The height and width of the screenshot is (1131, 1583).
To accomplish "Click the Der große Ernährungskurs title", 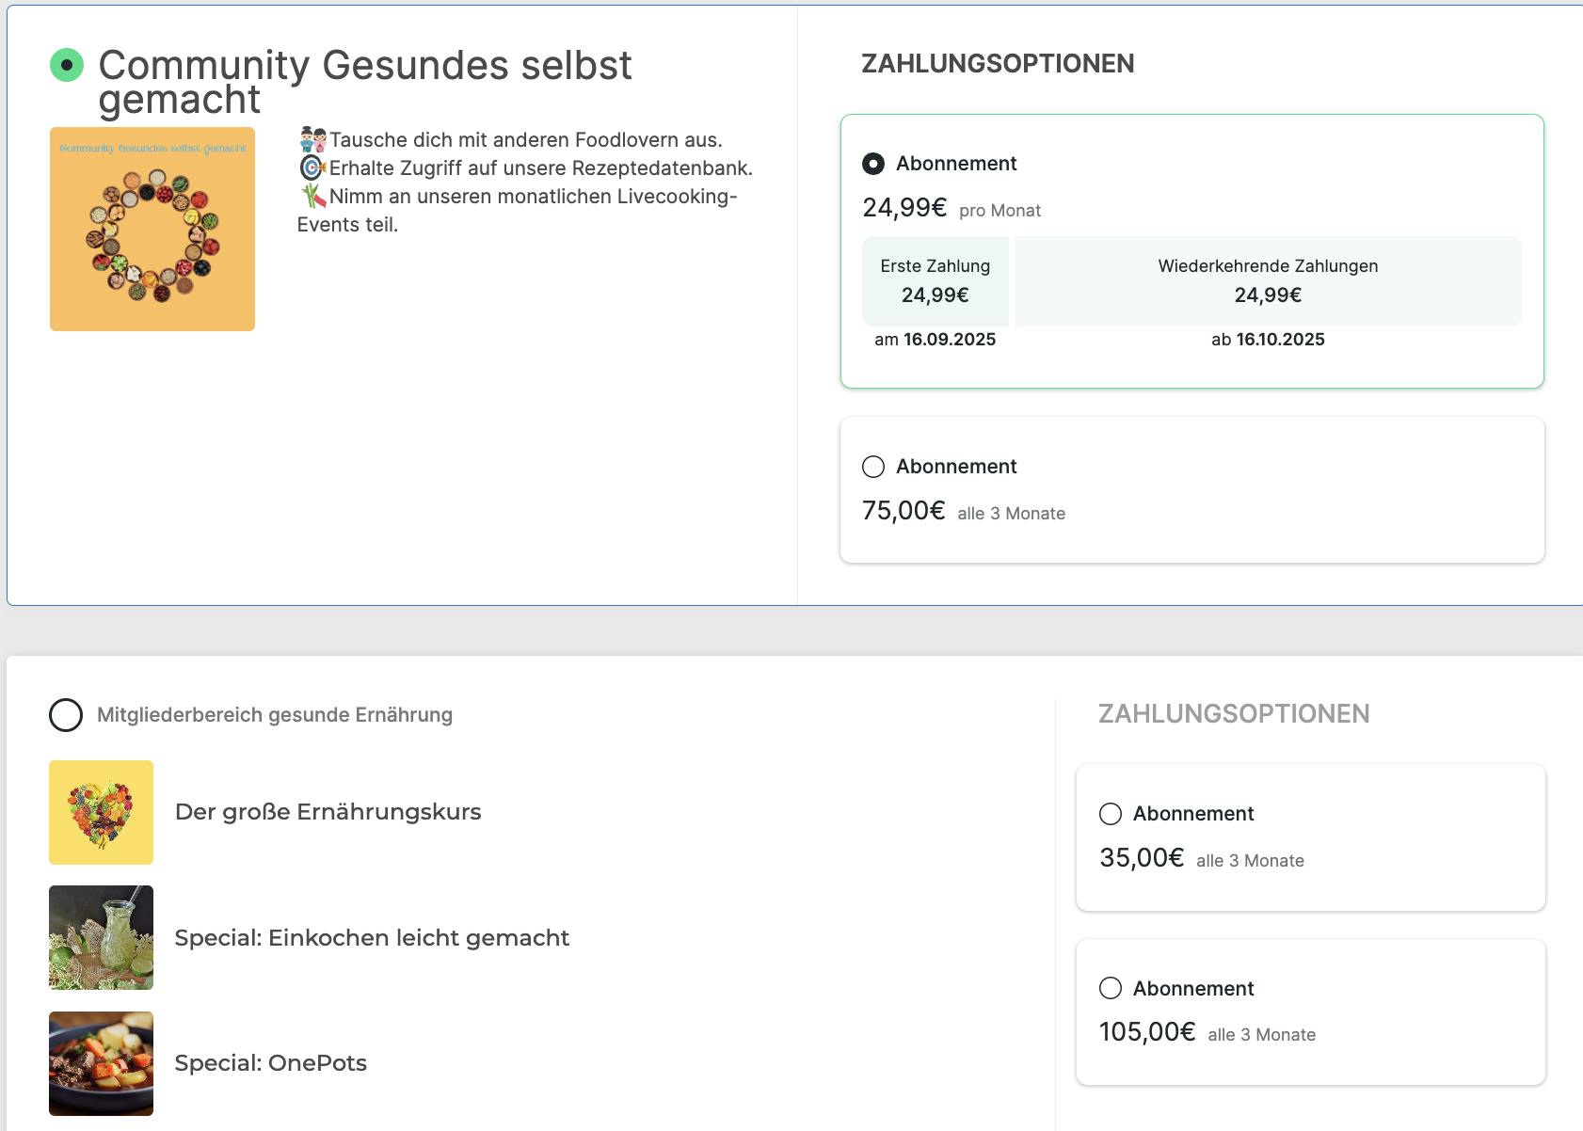I will (x=328, y=812).
